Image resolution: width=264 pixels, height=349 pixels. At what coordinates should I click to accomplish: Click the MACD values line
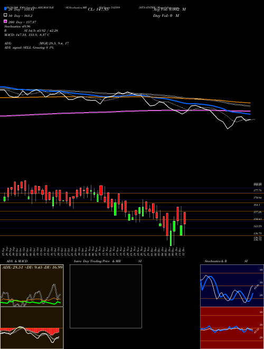click(27, 35)
